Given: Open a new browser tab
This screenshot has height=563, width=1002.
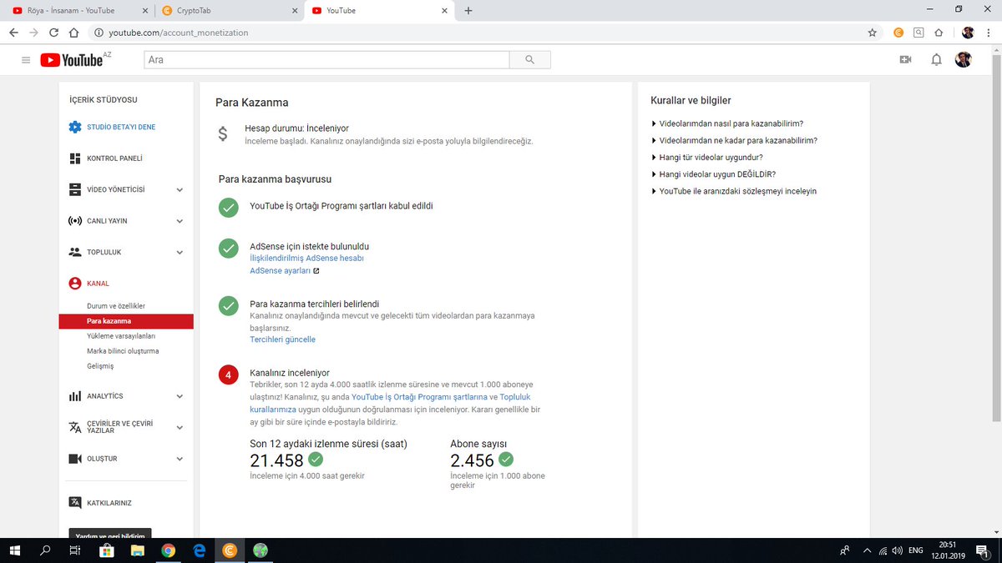Looking at the screenshot, I should tap(468, 11).
